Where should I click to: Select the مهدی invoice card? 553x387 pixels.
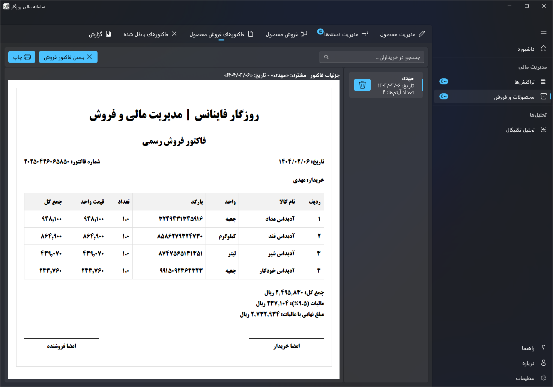386,85
